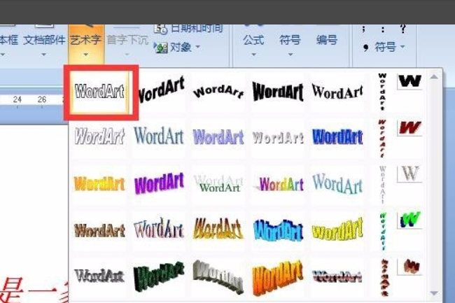Expand the 文档部件 dropdown arrow
Screen dimensions: 455x303
pos(44,54)
